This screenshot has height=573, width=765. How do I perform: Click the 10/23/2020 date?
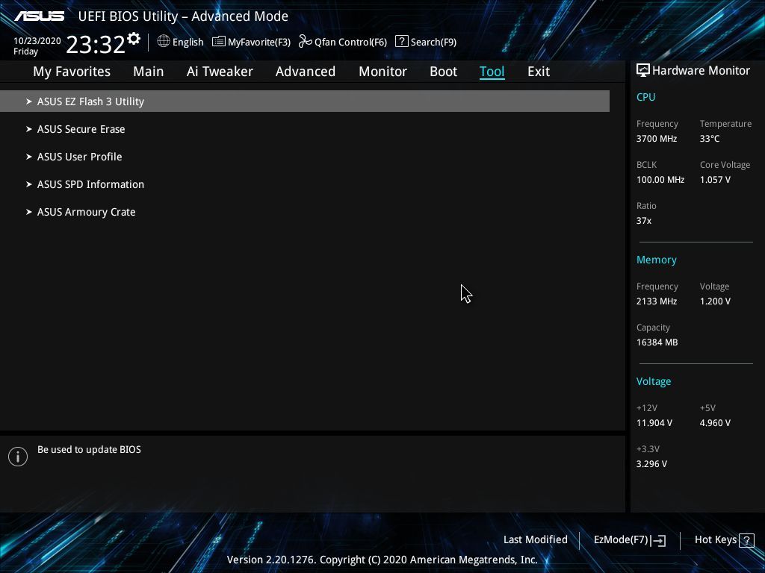[37, 41]
